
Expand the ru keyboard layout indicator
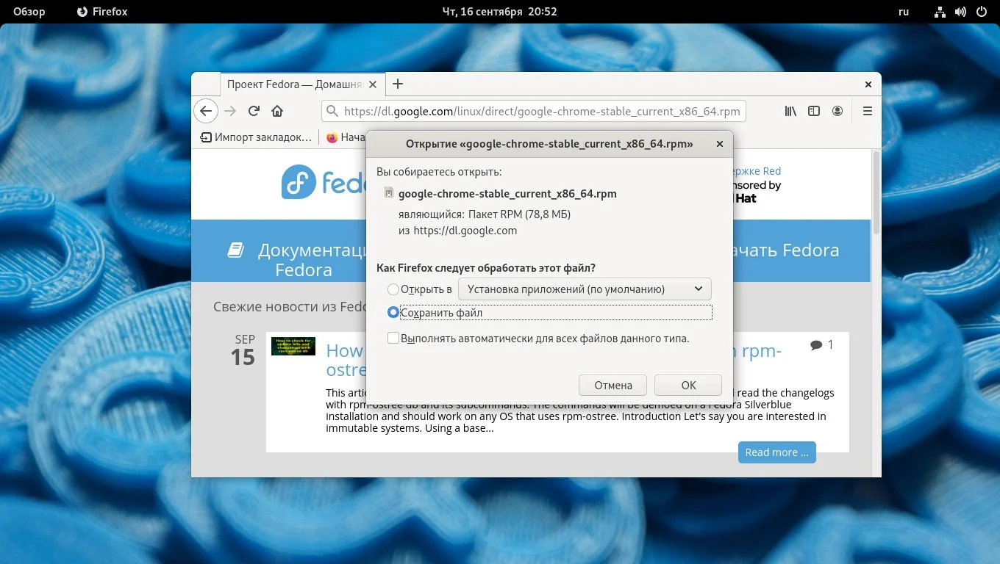tap(903, 11)
